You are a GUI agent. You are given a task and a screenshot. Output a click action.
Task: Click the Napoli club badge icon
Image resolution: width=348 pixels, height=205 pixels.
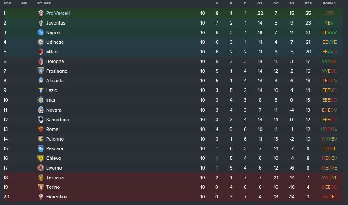click(41, 32)
